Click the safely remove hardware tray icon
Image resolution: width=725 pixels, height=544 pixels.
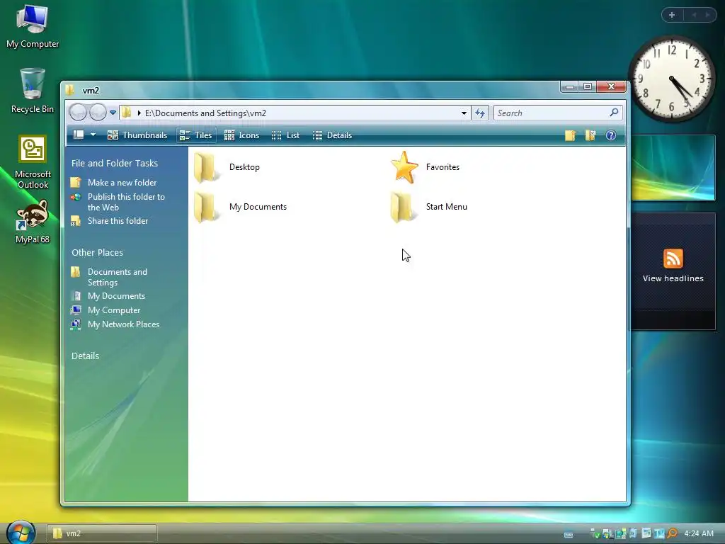click(x=595, y=534)
